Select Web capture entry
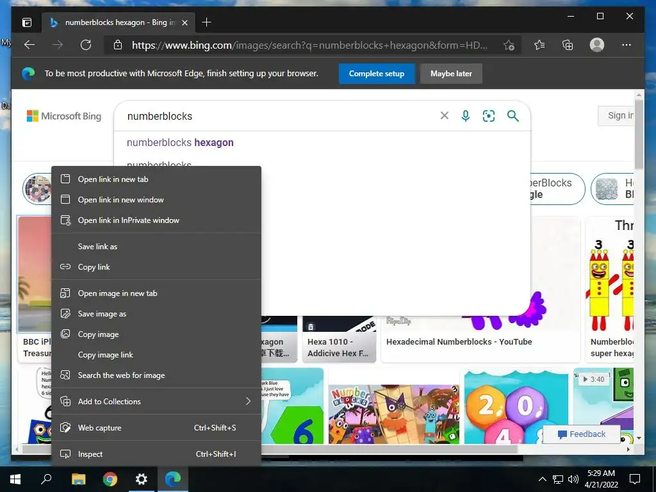The height and width of the screenshot is (492, 656). click(156, 427)
